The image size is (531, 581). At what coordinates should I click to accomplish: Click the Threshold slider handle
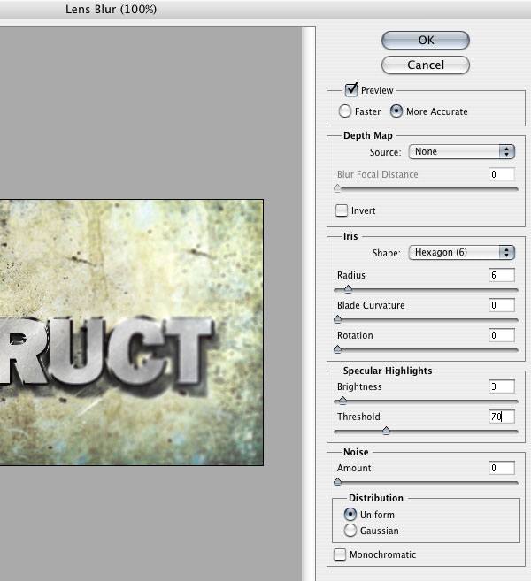386,431
